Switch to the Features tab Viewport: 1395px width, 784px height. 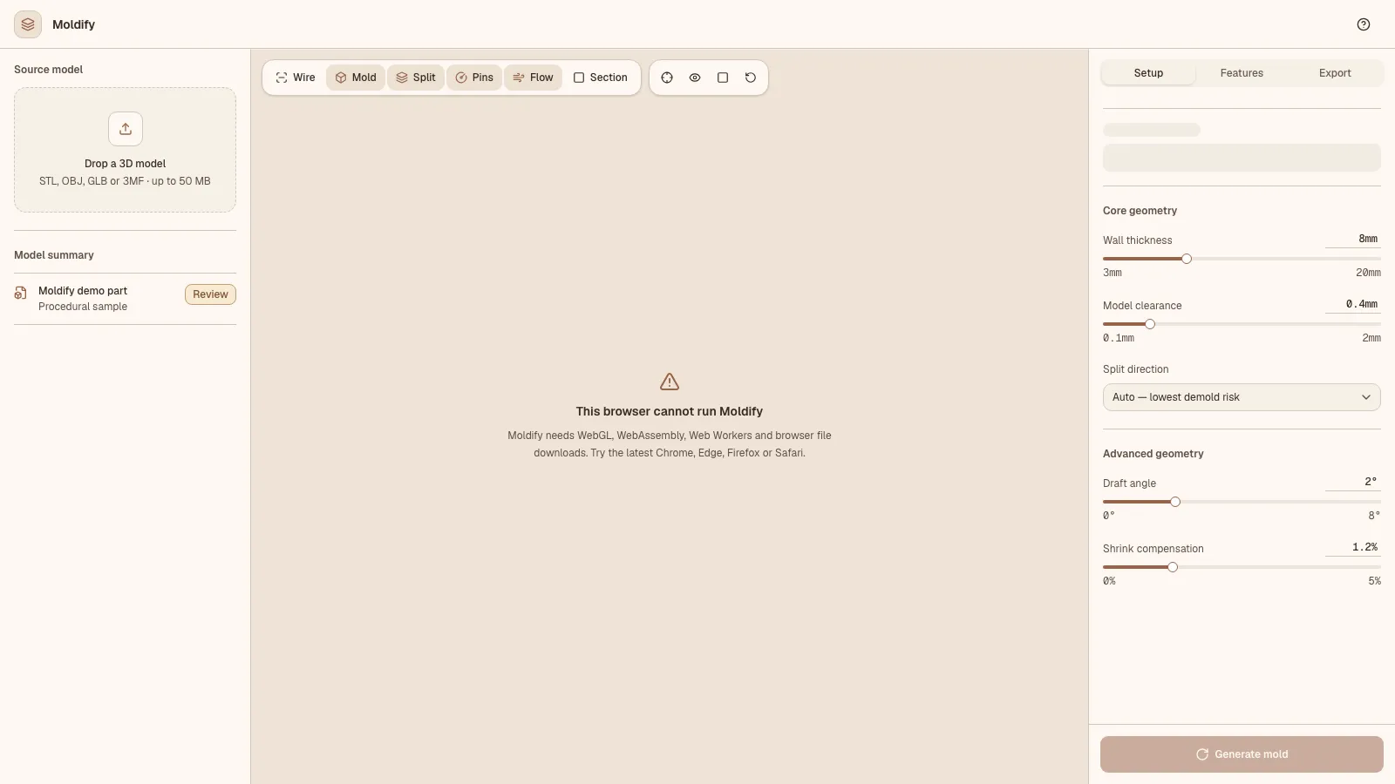point(1242,73)
